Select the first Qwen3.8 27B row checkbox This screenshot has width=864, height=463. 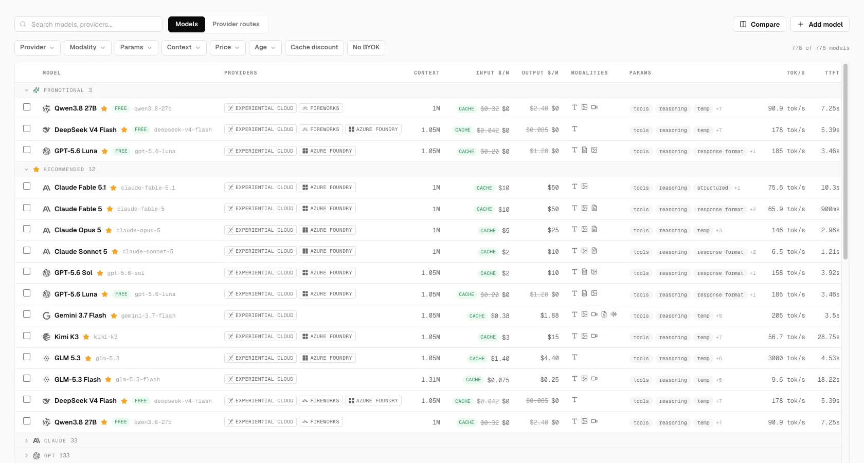point(27,107)
